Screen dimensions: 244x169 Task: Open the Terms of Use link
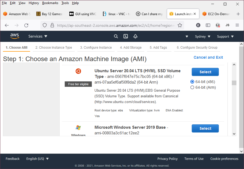[x=194, y=159]
